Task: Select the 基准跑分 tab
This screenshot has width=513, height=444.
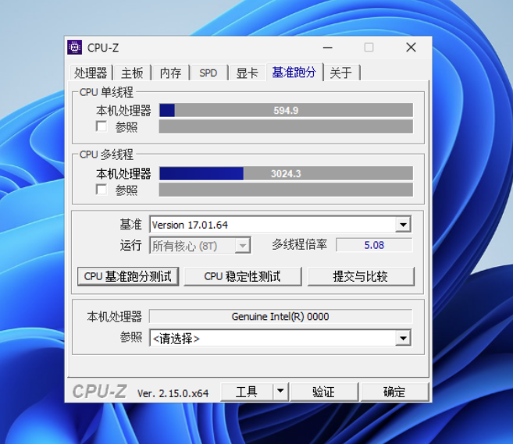Action: (294, 72)
